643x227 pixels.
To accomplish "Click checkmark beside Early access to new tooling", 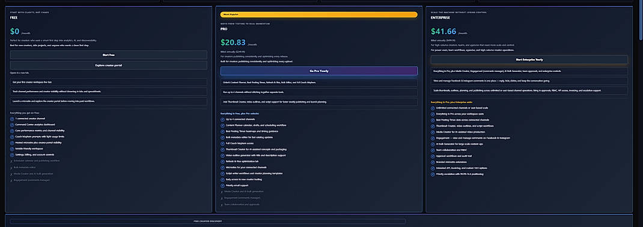I will point(222,180).
